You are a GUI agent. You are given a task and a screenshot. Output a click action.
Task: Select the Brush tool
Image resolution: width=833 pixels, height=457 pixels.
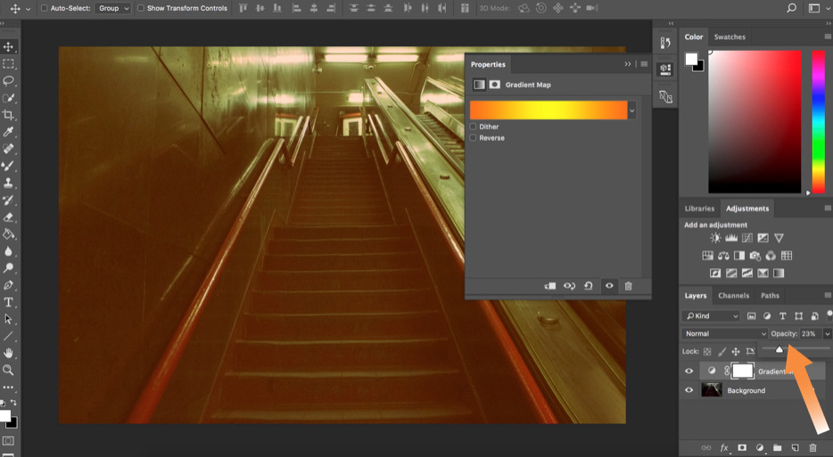point(9,166)
